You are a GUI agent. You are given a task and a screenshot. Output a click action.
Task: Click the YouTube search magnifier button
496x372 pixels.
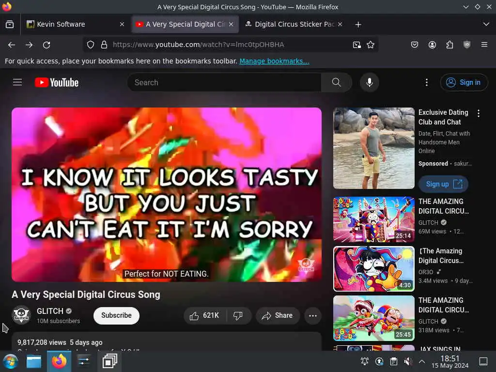coord(337,82)
